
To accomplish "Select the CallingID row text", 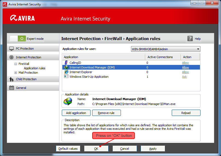I will point(75,63).
